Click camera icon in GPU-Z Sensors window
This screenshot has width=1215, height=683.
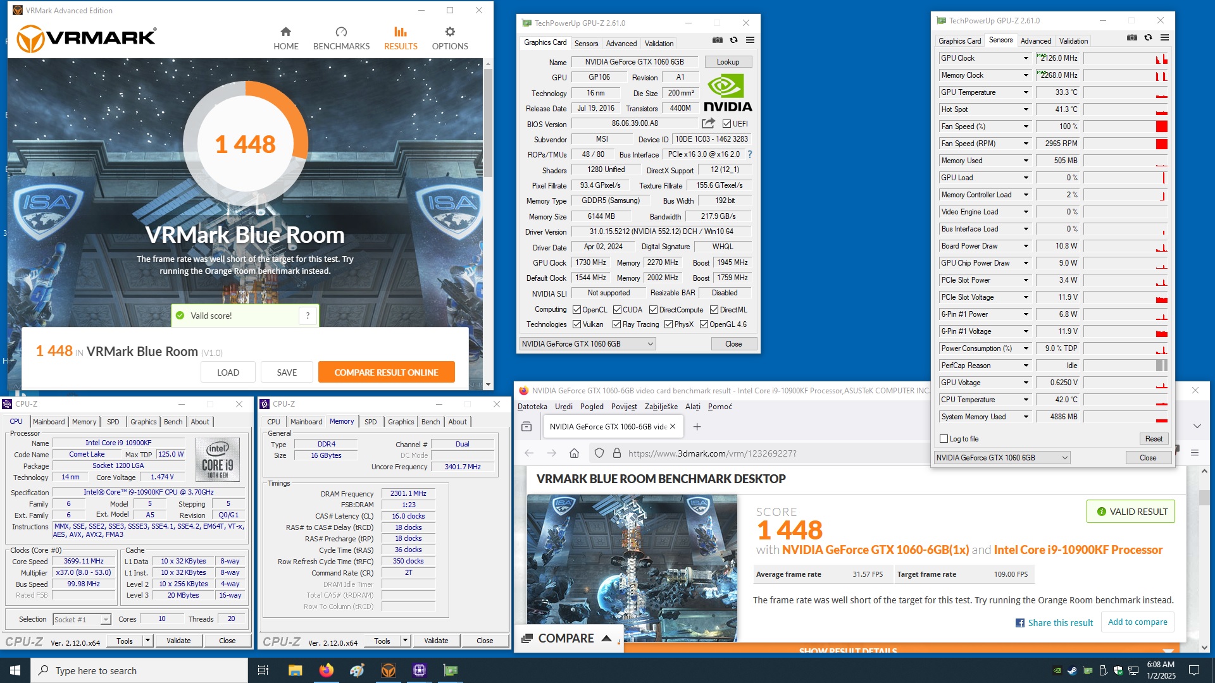click(1131, 38)
